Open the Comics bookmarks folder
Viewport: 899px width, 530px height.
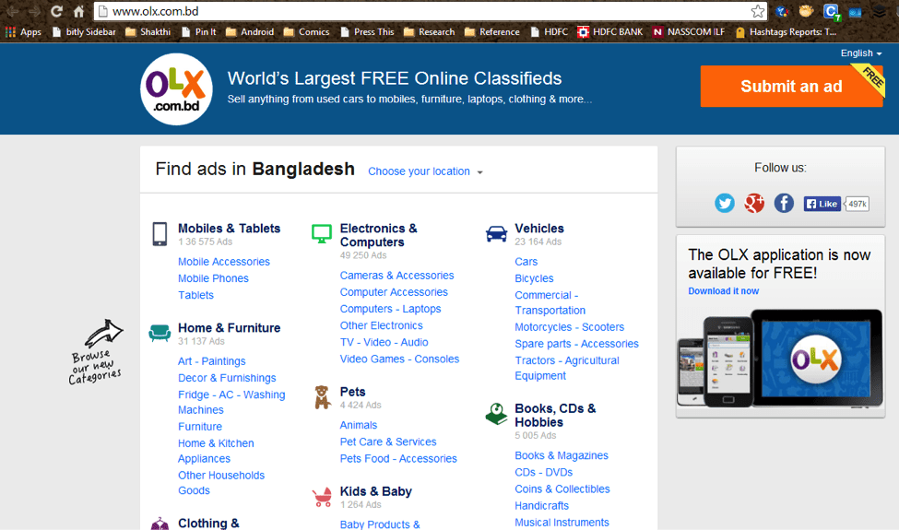coord(307,32)
